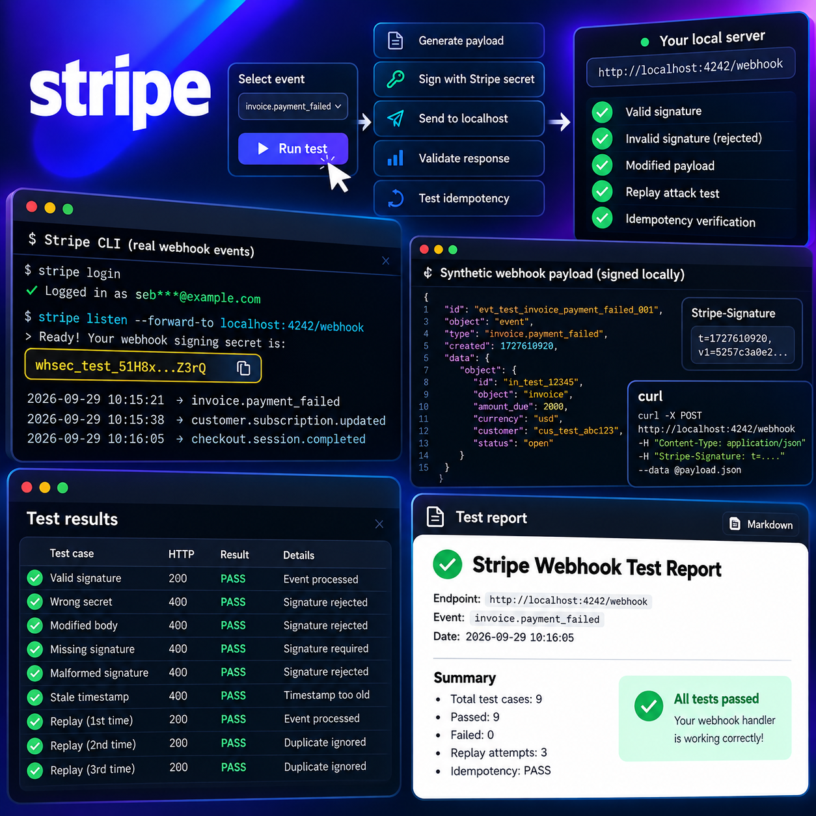816x816 pixels.
Task: Click the Test case column header
Action: pos(72,553)
